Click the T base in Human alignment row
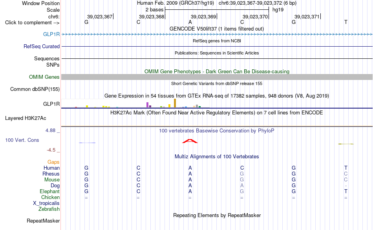This screenshot has width=373, height=230. [346, 168]
